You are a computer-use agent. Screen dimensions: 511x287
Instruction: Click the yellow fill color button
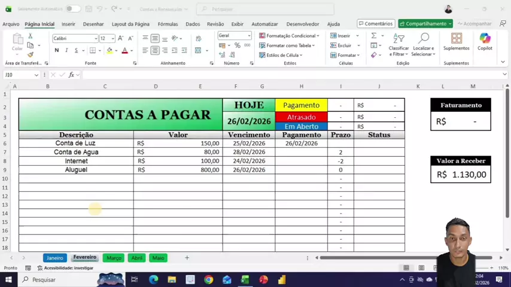tap(109, 51)
